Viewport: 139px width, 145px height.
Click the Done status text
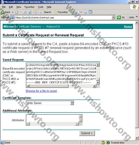pos(7,143)
